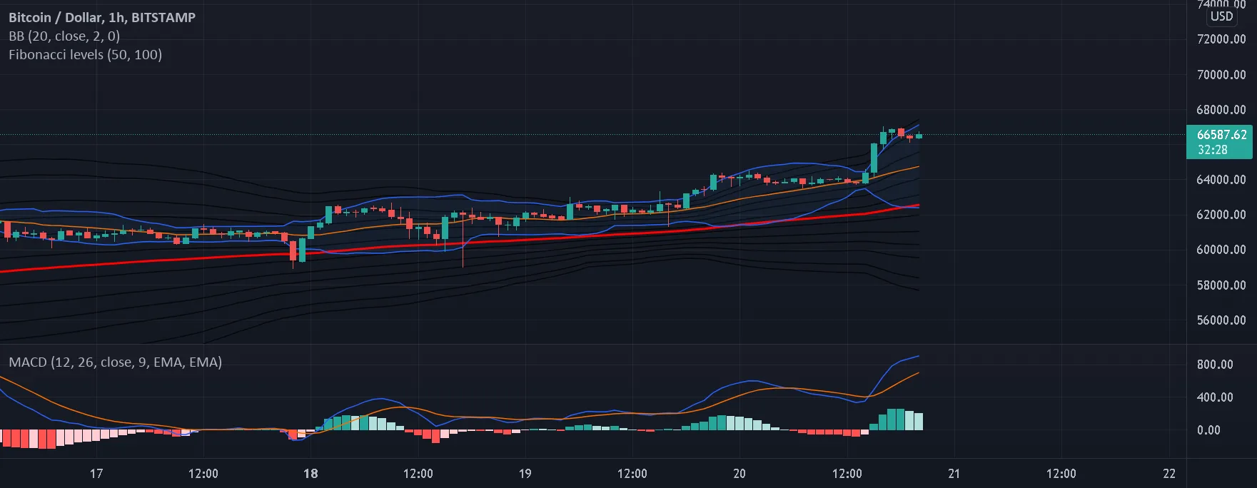Click the USD currency label on price axis
Image resolution: width=1257 pixels, height=488 pixels.
coord(1221,16)
